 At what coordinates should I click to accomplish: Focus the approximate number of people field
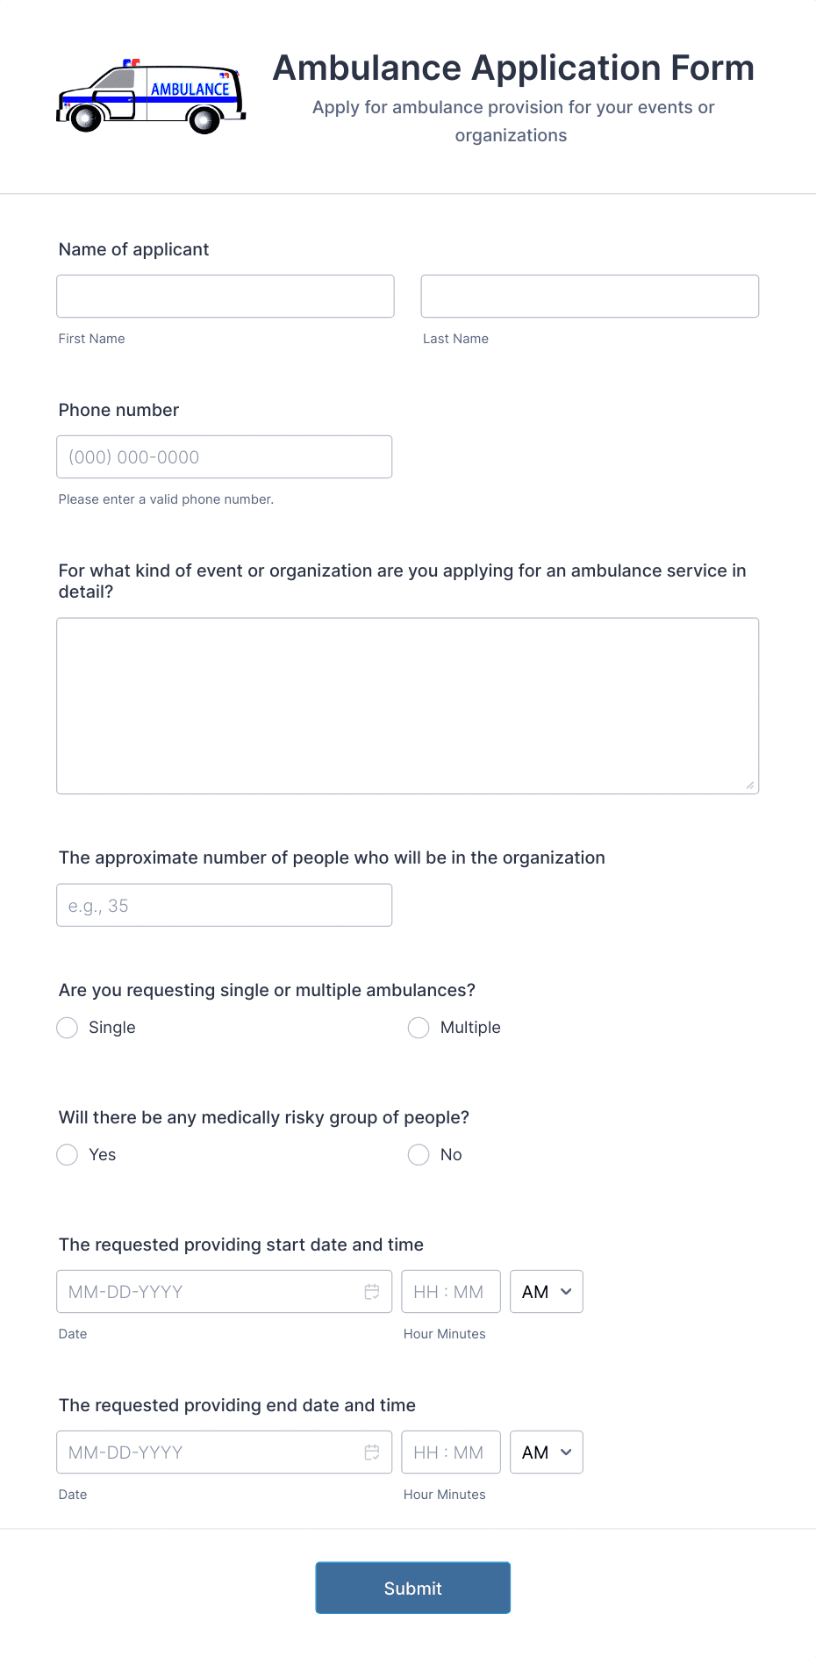pyautogui.click(x=224, y=905)
